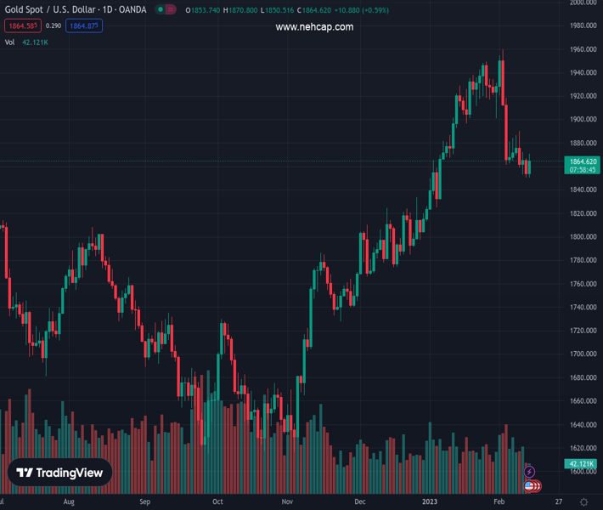Open the purple lightning event marker
The image size is (603, 510).
point(529,472)
